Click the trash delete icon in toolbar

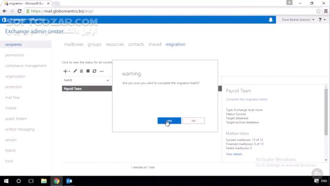click(82, 71)
